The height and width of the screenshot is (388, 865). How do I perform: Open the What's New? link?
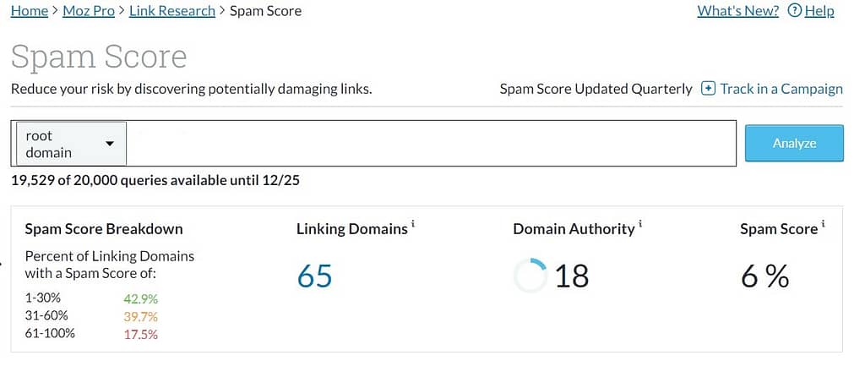pyautogui.click(x=738, y=11)
